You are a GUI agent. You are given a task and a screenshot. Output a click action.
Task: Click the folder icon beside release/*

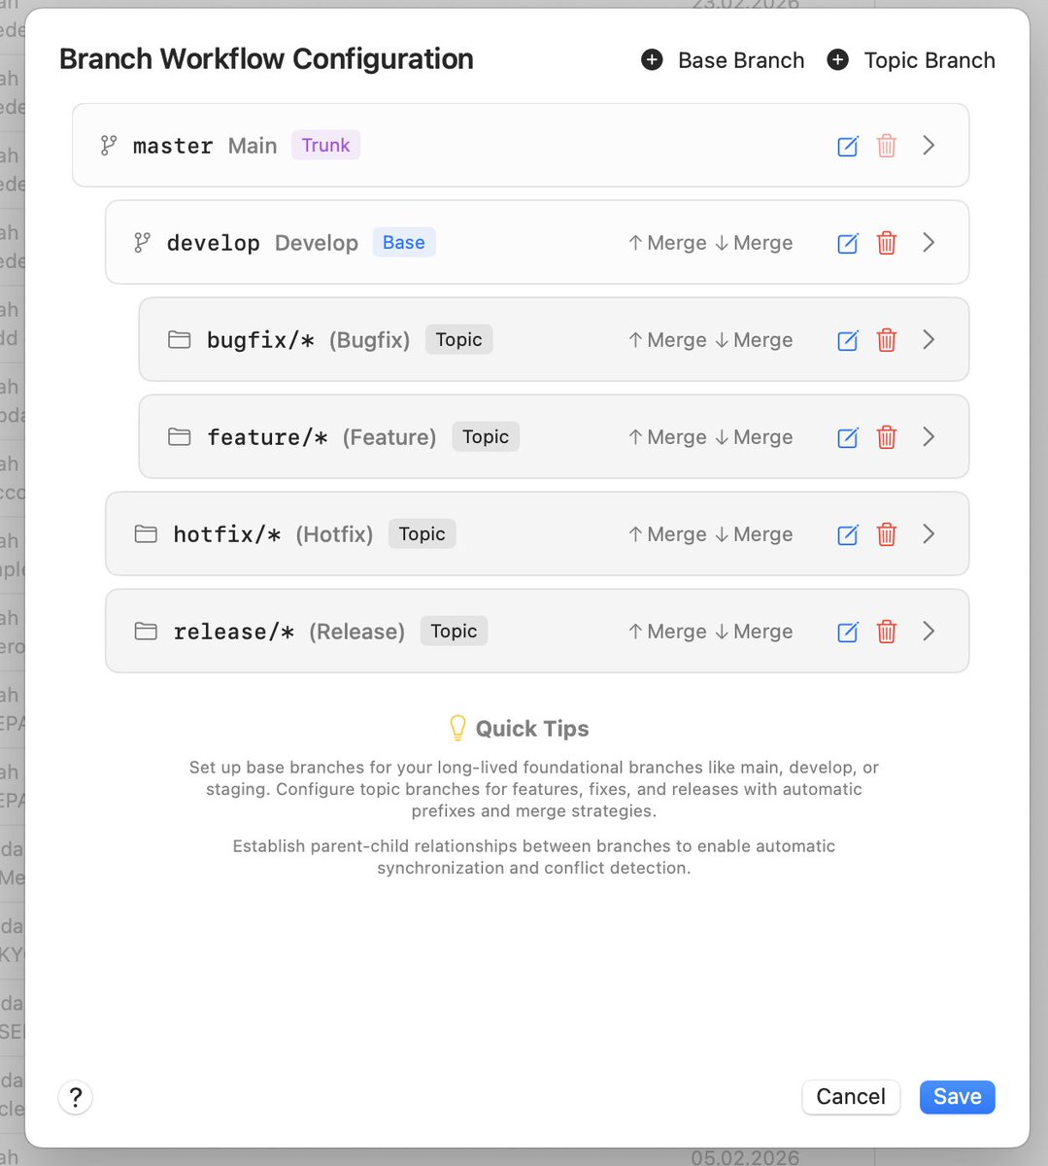pyautogui.click(x=146, y=632)
